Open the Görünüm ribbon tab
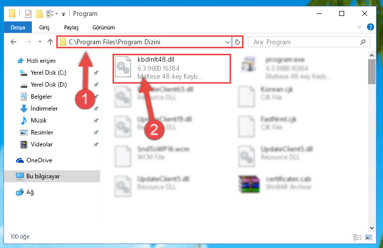Viewport: 383px width, 248px height. point(104,27)
